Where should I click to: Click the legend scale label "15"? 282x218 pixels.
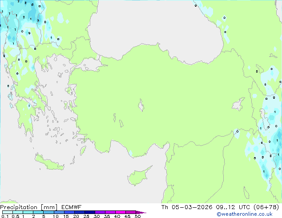click(66, 216)
